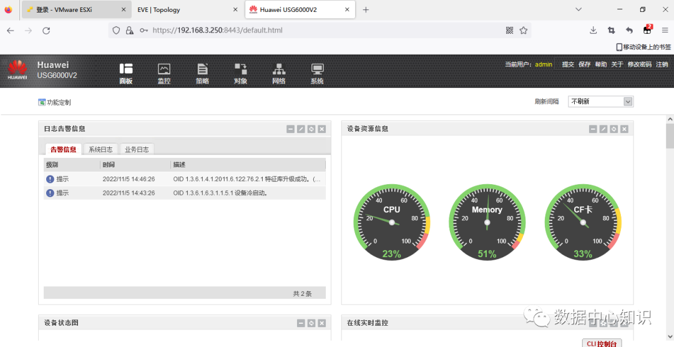This screenshot has width=674, height=347.
Task: Sort by 级别 column header
Action: 72,165
